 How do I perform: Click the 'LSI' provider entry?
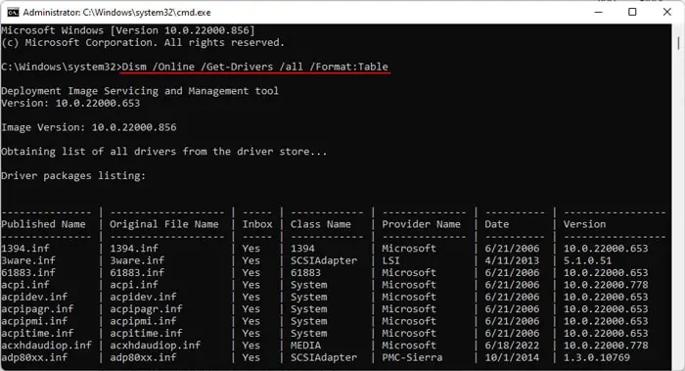[390, 260]
